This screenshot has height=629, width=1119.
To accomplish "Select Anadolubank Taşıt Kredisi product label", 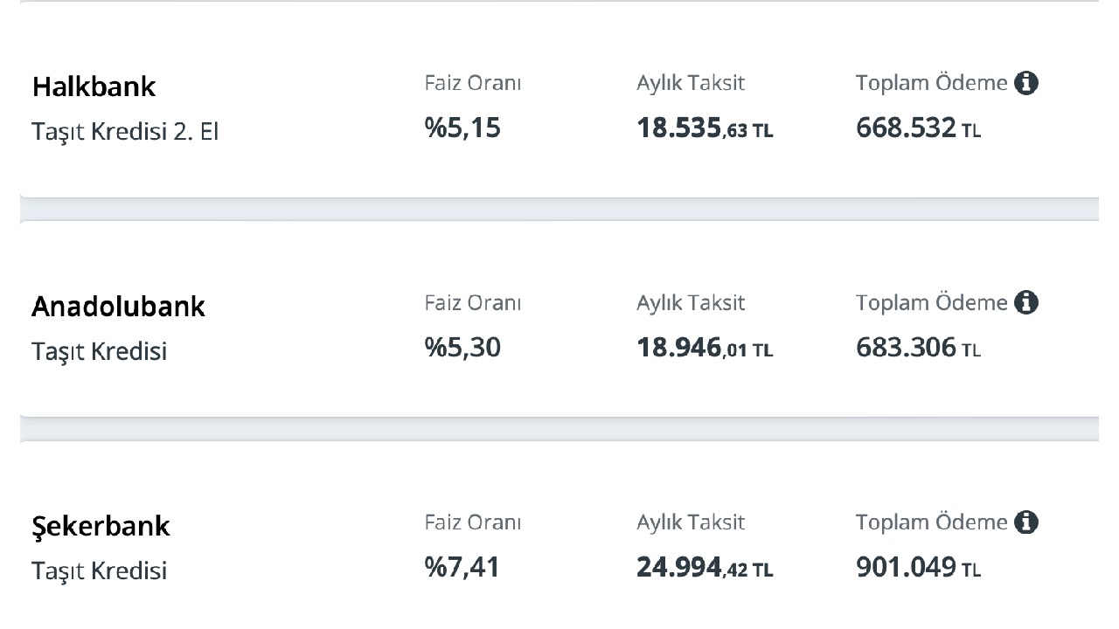I will [99, 352].
